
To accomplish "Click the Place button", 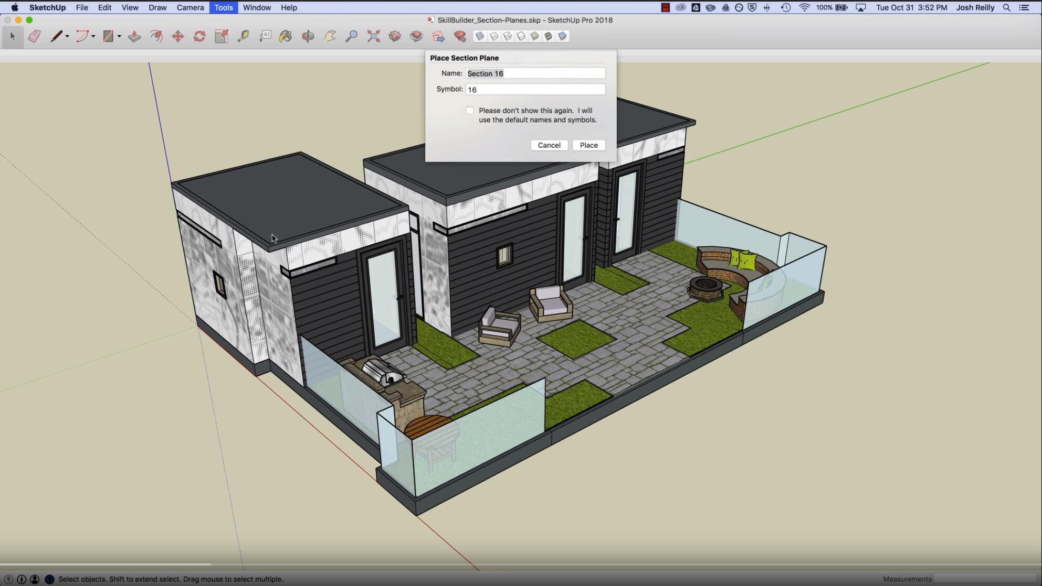I will point(588,145).
